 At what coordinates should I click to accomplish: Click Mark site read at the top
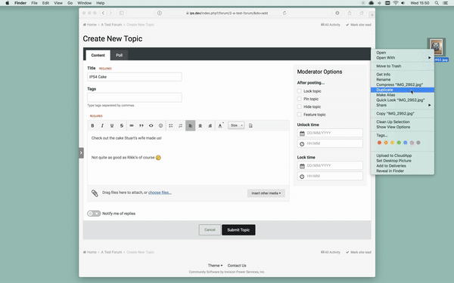359,25
